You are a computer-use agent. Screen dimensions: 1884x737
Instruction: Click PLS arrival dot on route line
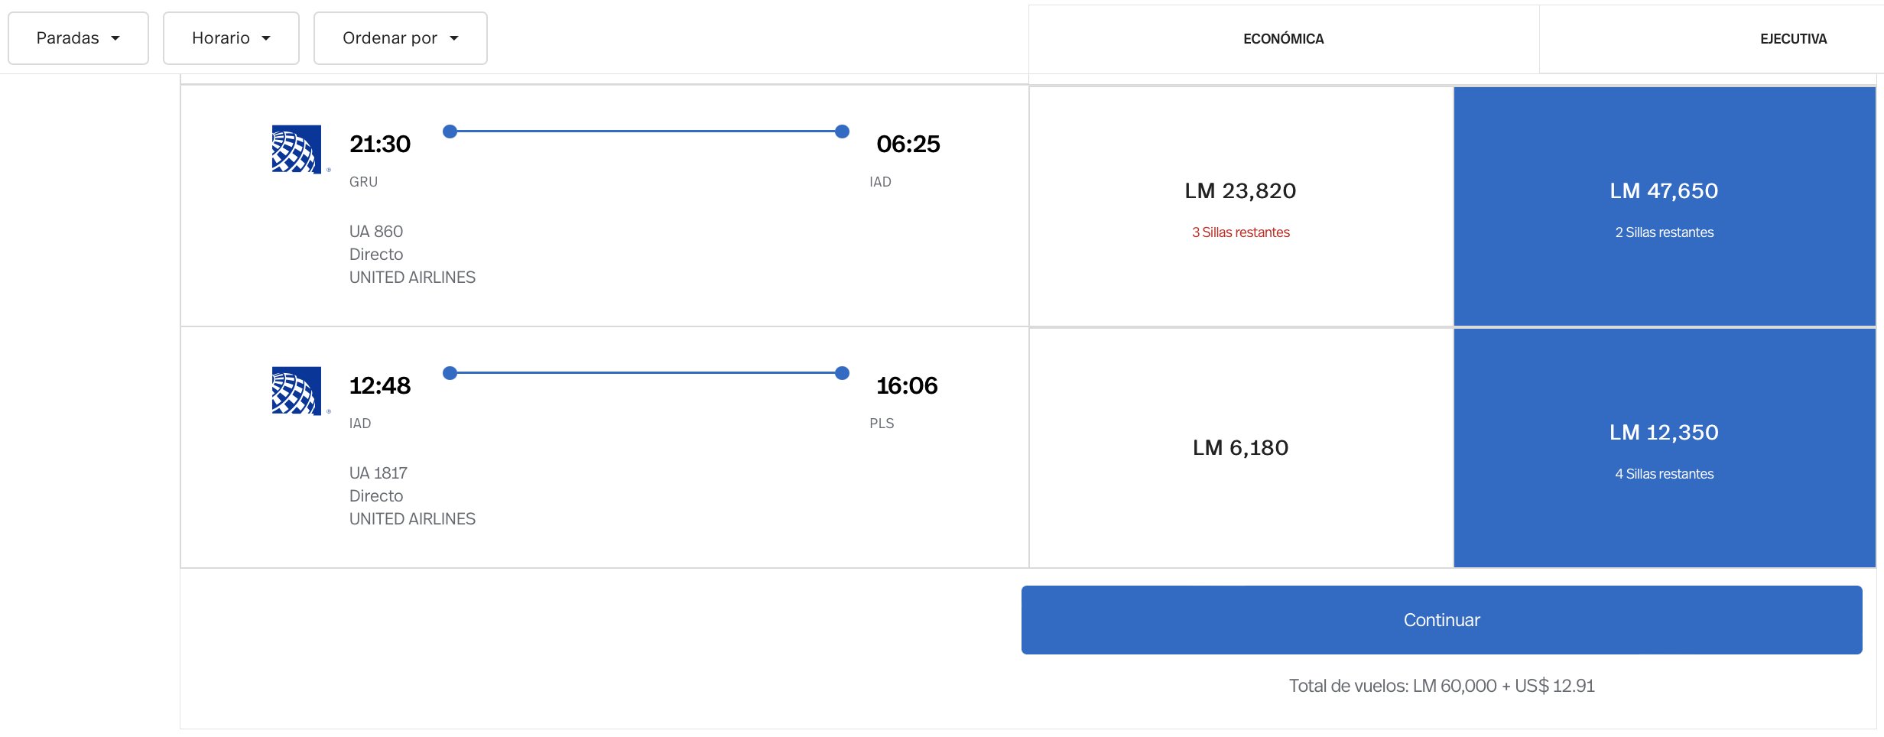tap(842, 373)
